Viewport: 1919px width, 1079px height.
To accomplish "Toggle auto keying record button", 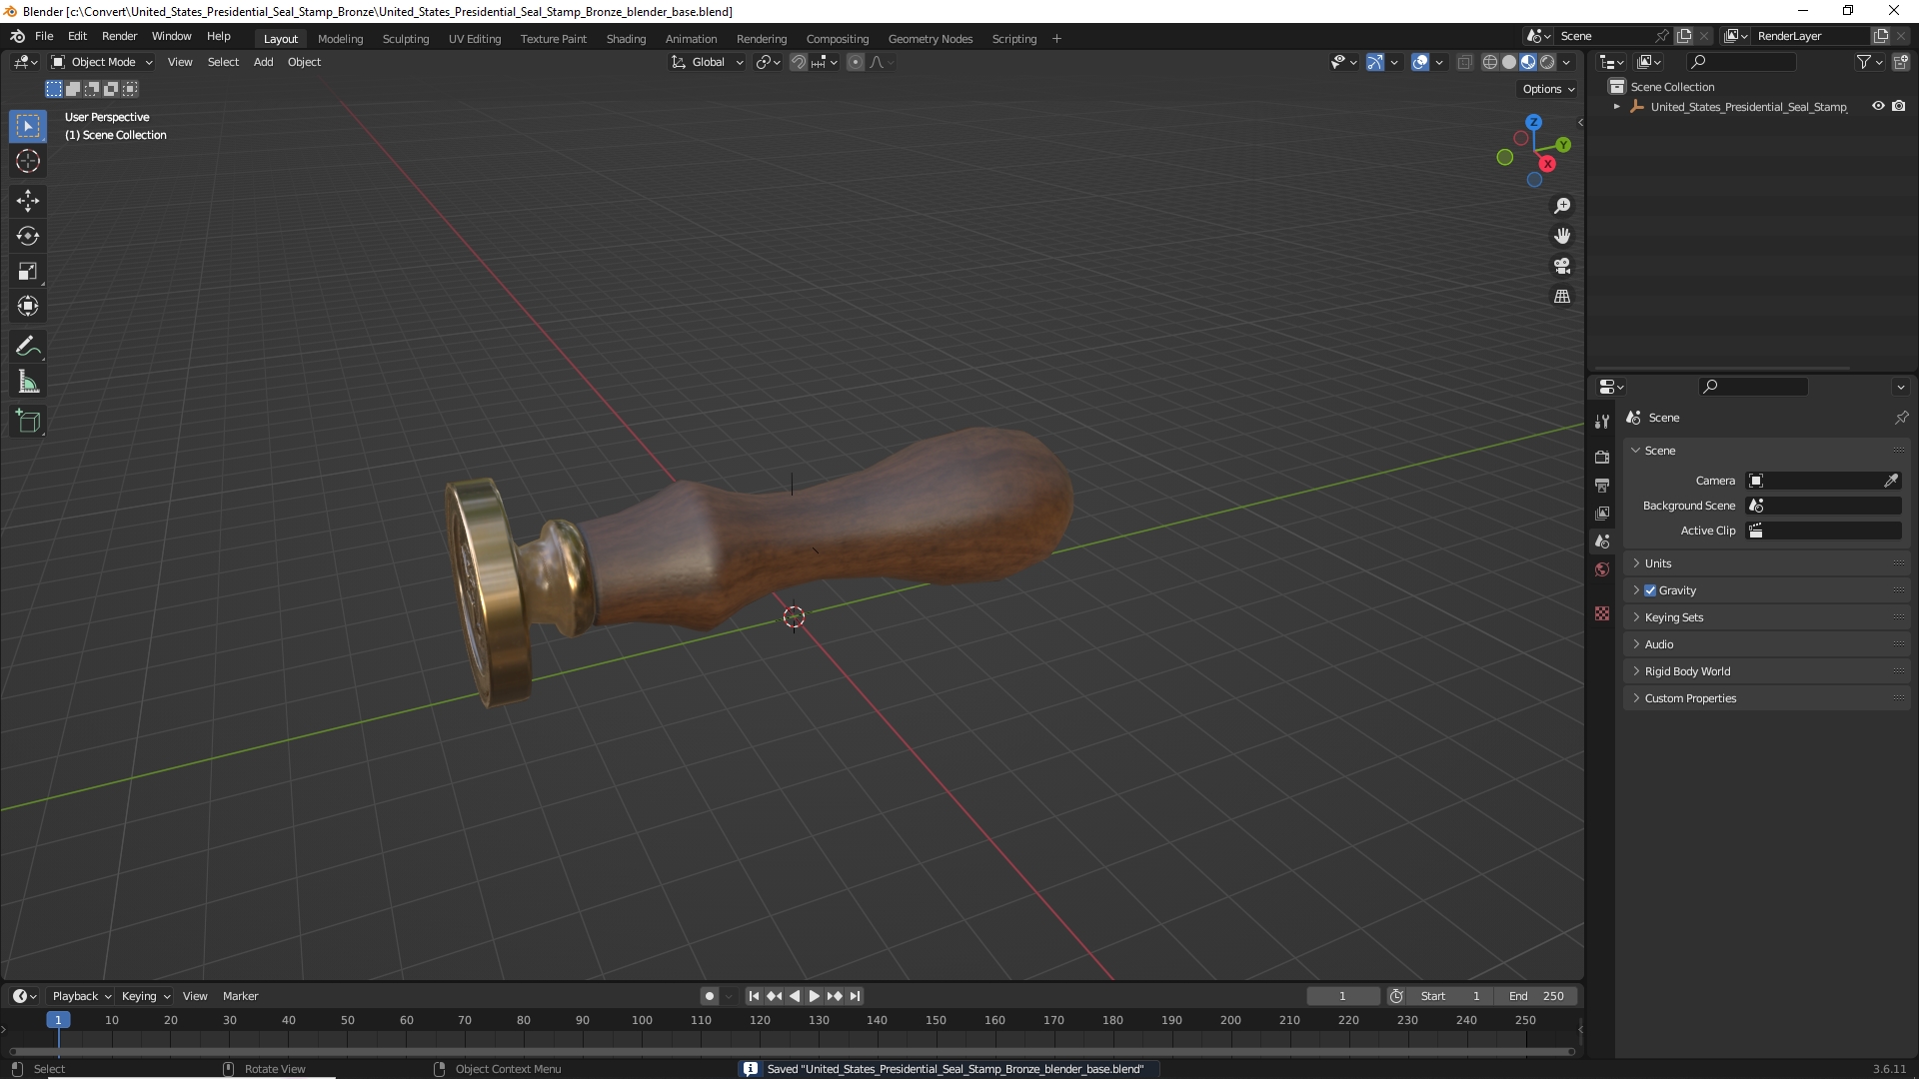I will click(x=710, y=996).
